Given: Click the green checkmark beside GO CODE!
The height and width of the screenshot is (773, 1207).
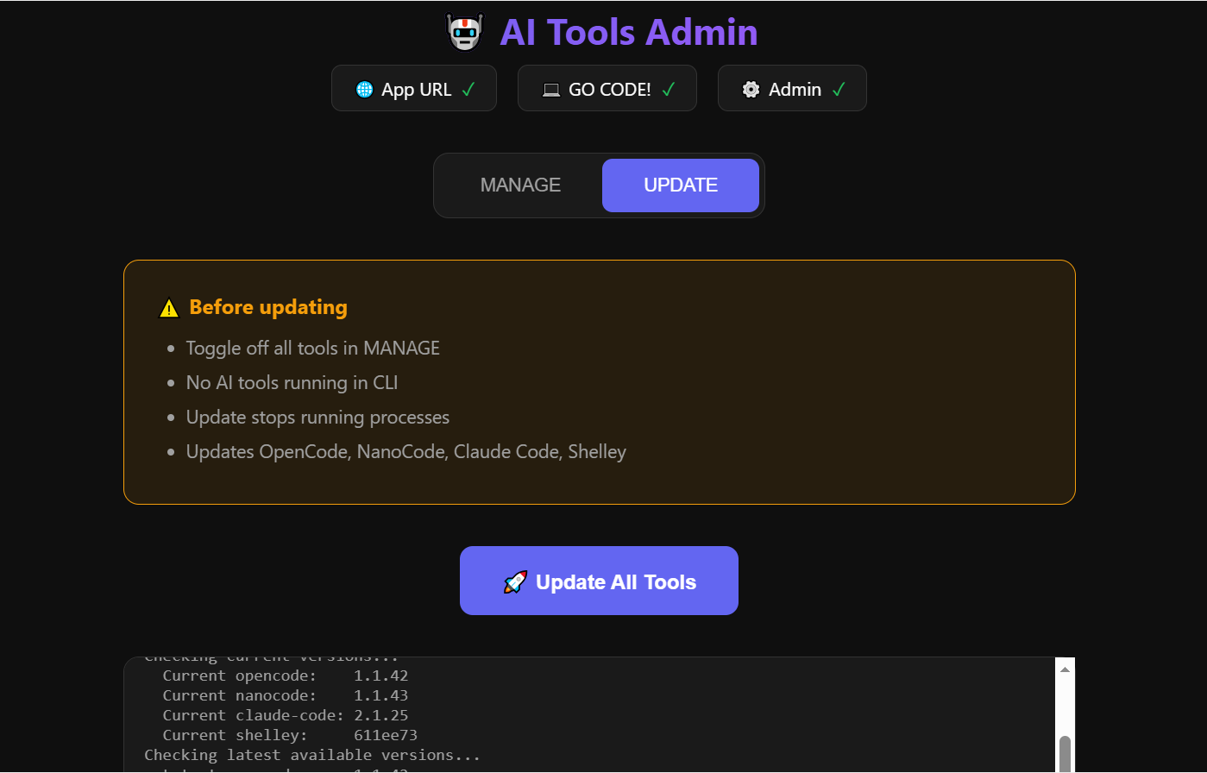Looking at the screenshot, I should click(668, 87).
